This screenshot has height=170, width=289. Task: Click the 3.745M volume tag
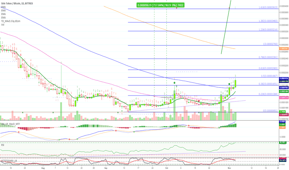click(x=282, y=112)
